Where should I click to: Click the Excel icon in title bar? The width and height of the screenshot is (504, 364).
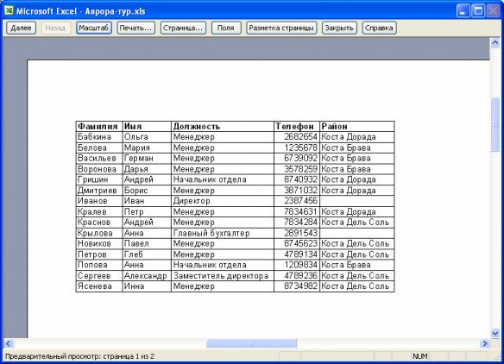(x=9, y=10)
